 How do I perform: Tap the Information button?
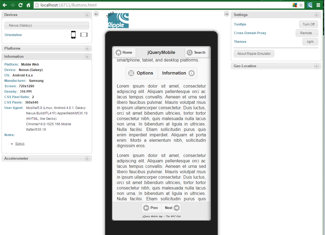pos(177,73)
